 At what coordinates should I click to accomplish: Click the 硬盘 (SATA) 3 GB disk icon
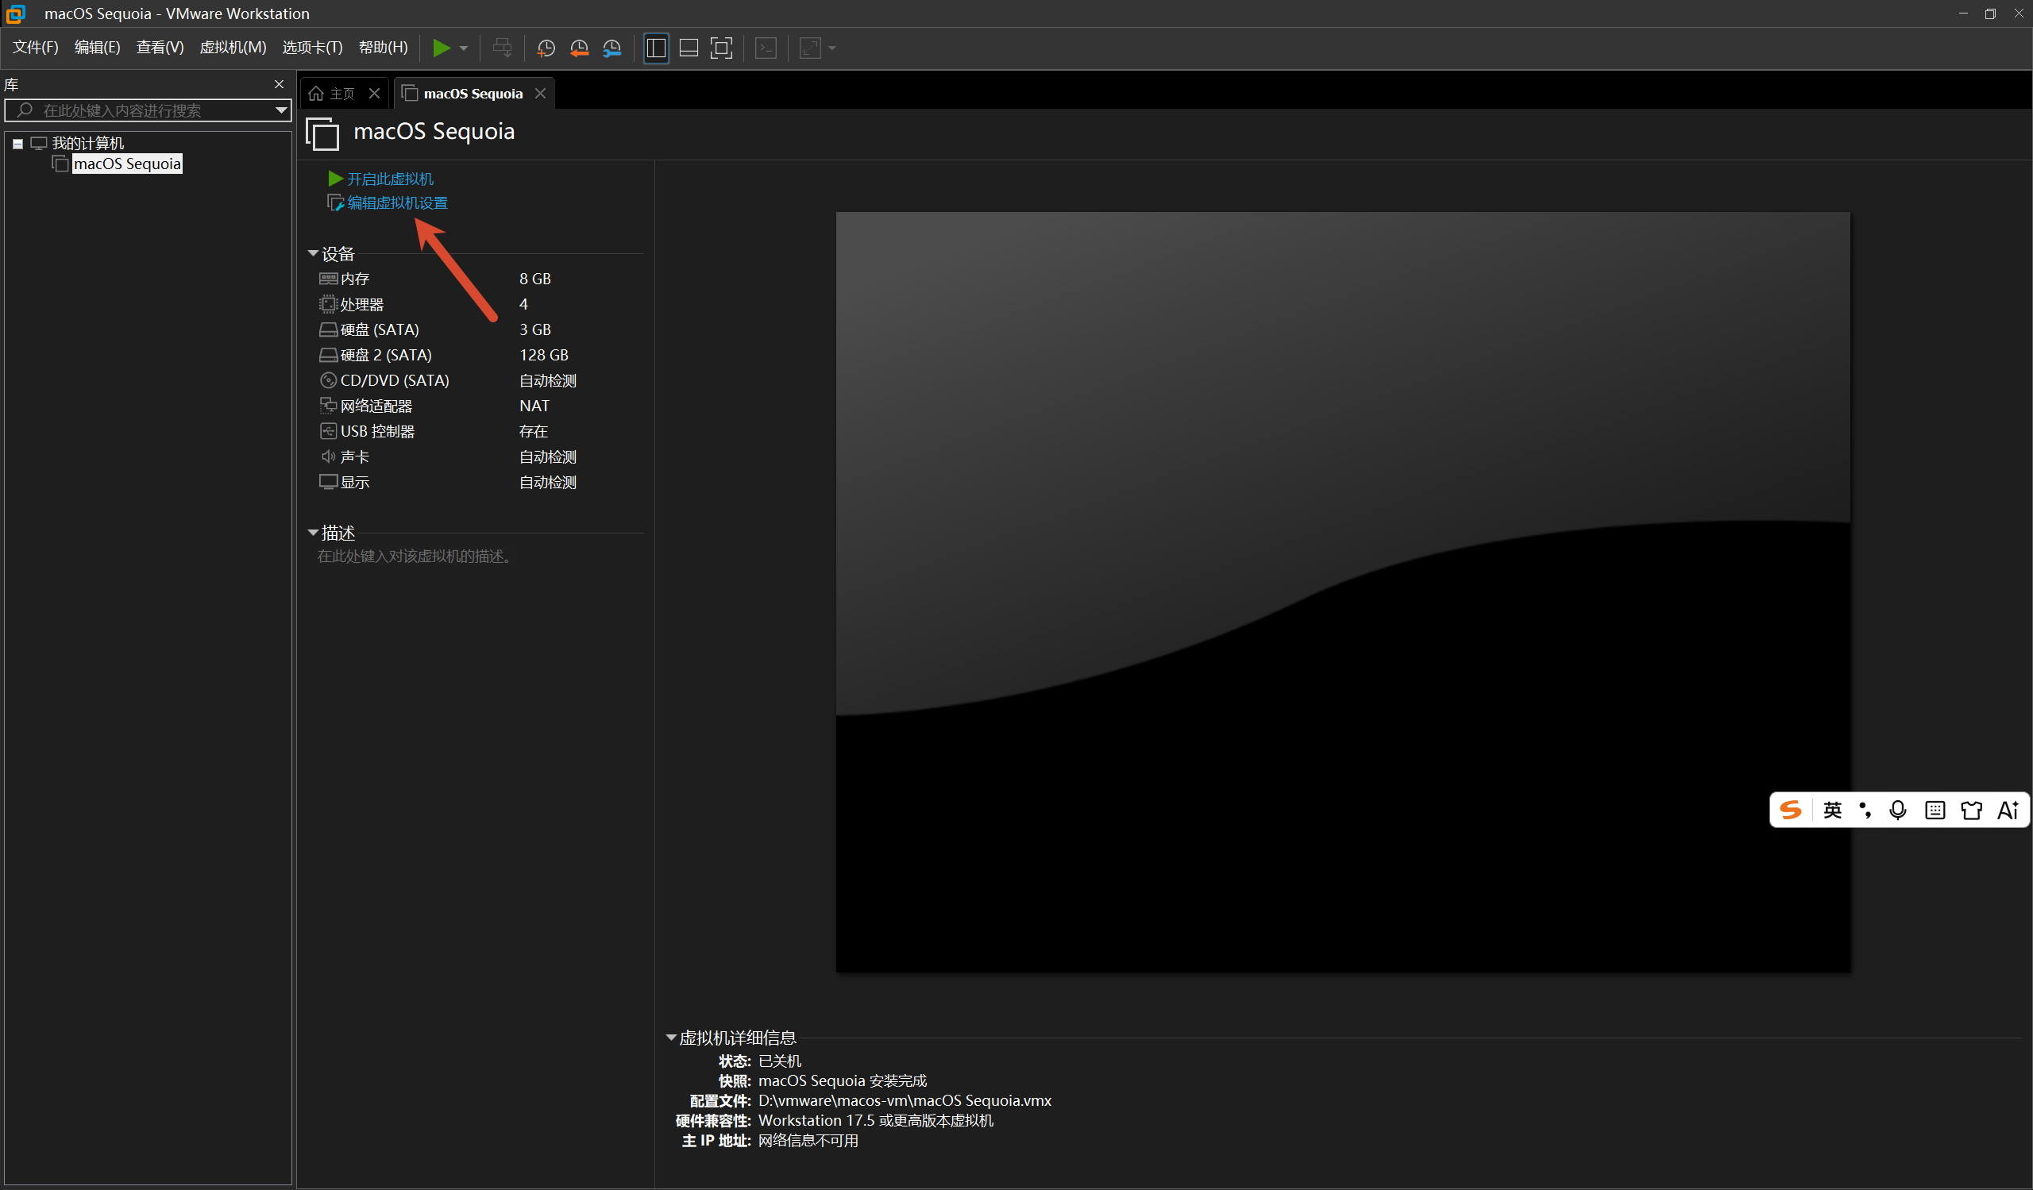328,329
